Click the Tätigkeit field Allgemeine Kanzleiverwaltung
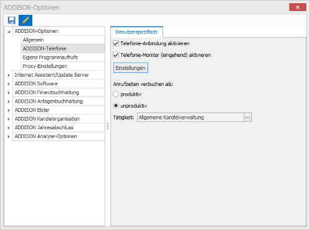Screen dimensions: 310x230 coord(190,117)
